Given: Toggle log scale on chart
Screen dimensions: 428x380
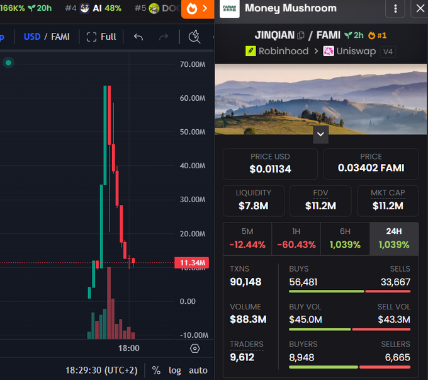Looking at the screenshot, I should [175, 370].
